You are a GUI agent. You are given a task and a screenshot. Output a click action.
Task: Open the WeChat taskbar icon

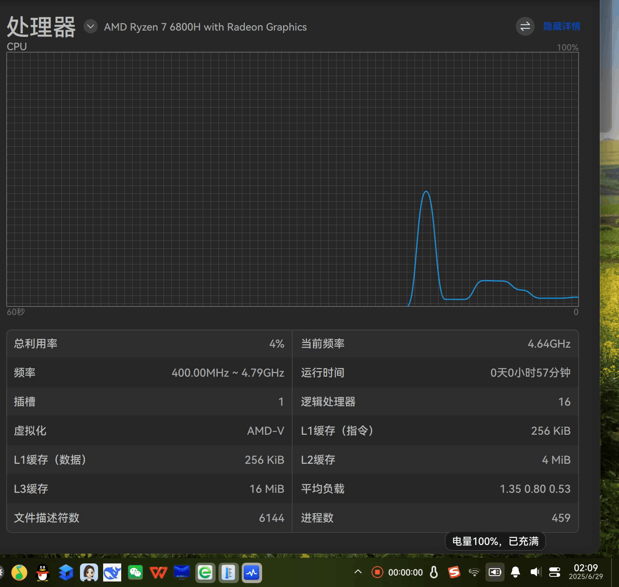tap(135, 572)
